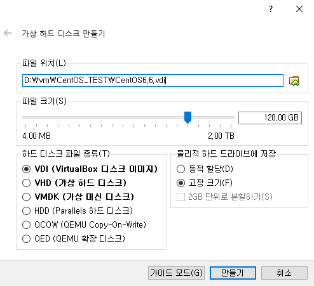Open the file location browse folder icon
314x286 pixels.
pyautogui.click(x=294, y=81)
